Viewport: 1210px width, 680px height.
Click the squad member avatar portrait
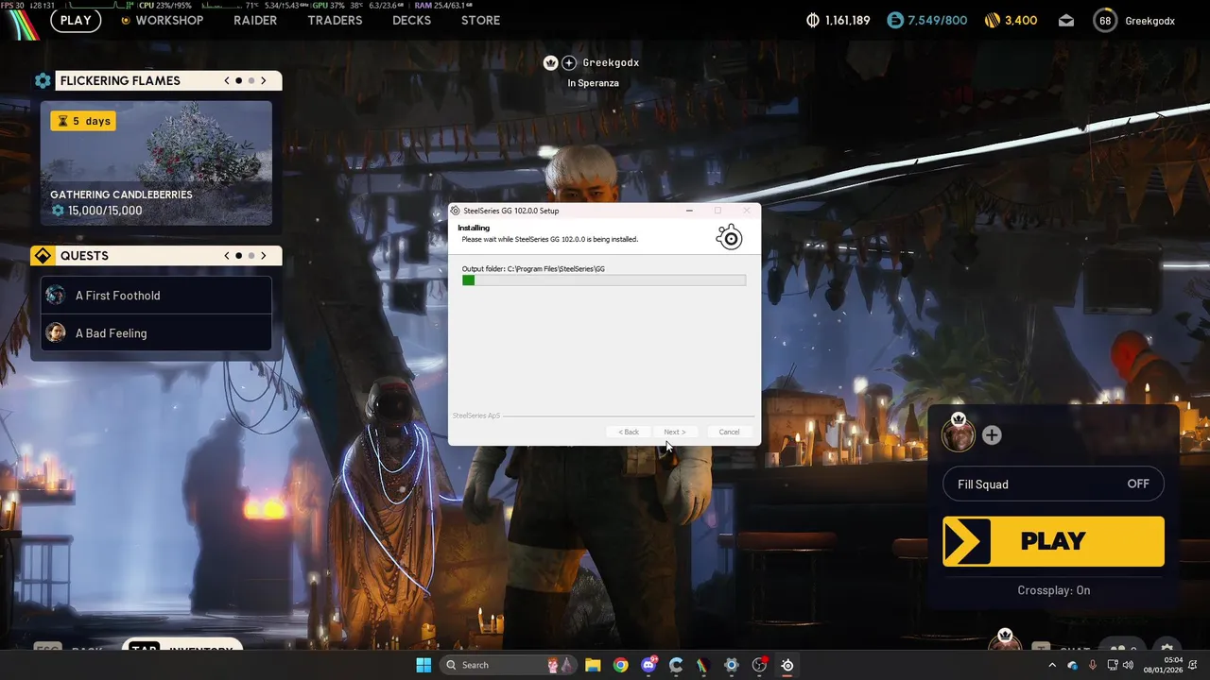[959, 435]
